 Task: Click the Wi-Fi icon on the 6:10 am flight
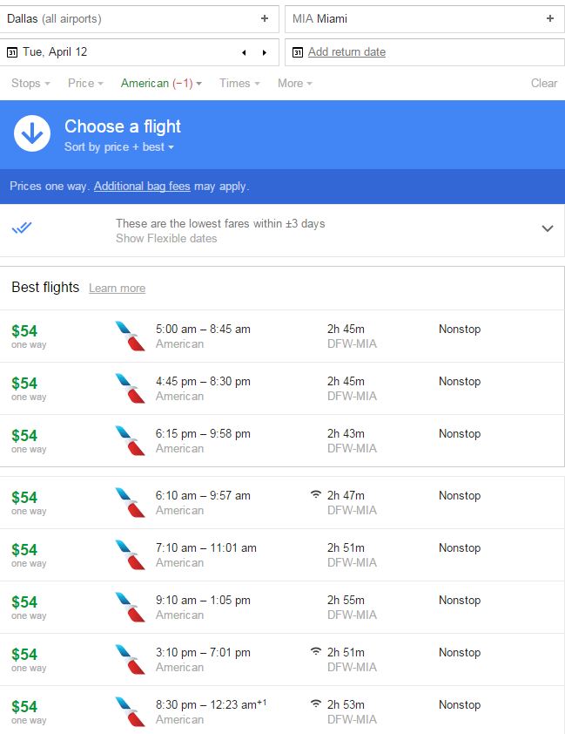(x=315, y=494)
